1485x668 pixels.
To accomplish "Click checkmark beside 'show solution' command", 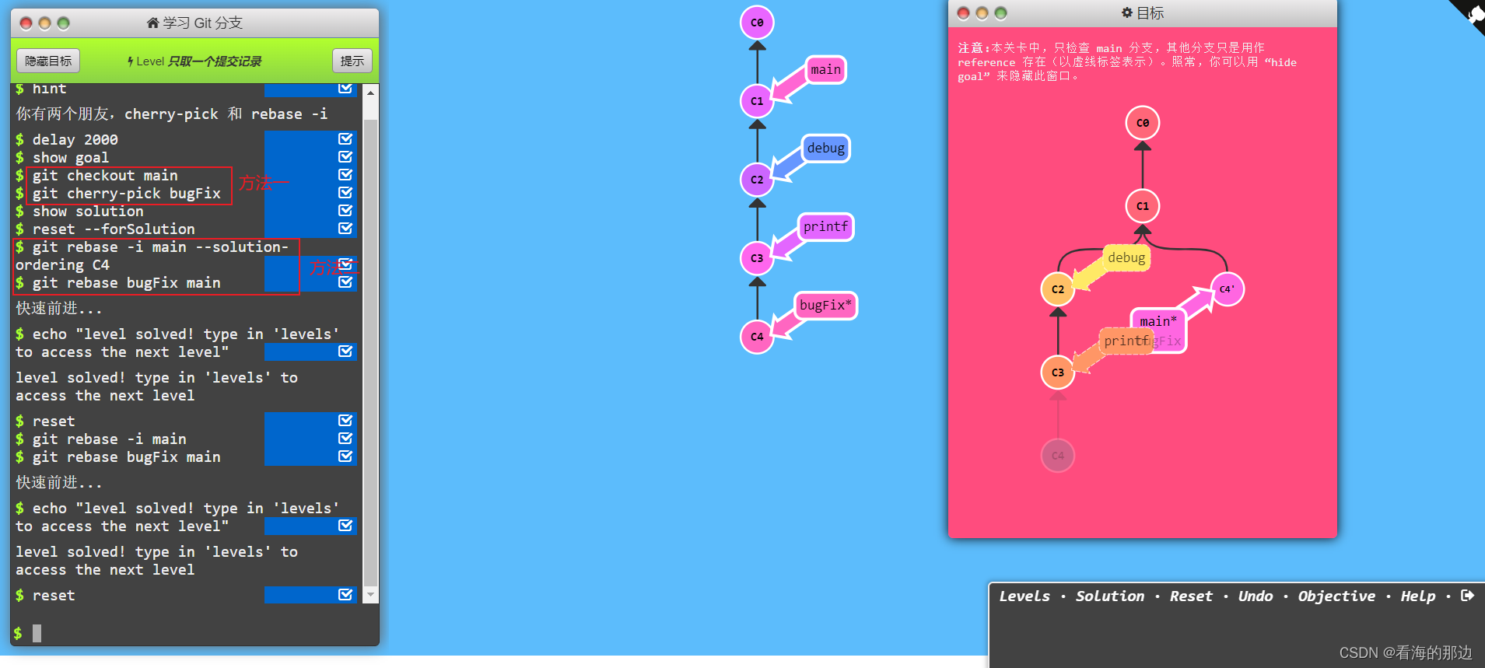I will click(x=345, y=211).
